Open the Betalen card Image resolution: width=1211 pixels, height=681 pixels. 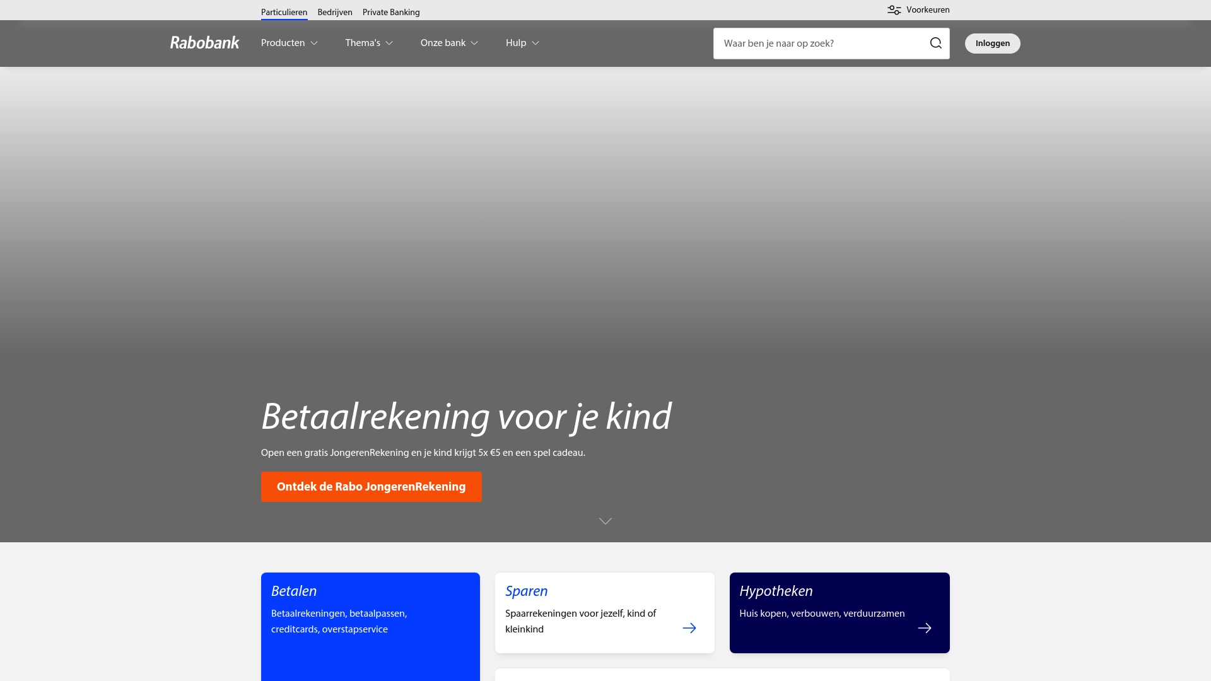370,612
